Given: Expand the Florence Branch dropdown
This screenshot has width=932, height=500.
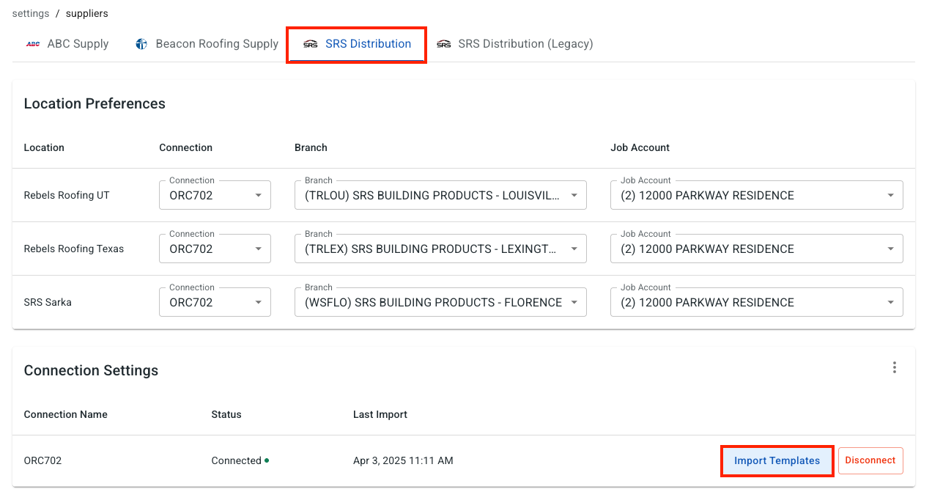Looking at the screenshot, I should click(440, 302).
